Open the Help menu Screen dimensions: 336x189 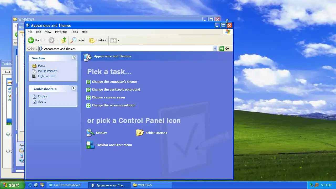point(85,32)
